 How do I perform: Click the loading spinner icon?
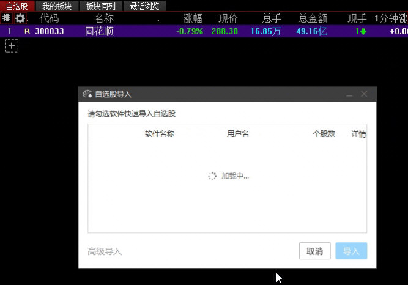click(x=212, y=176)
